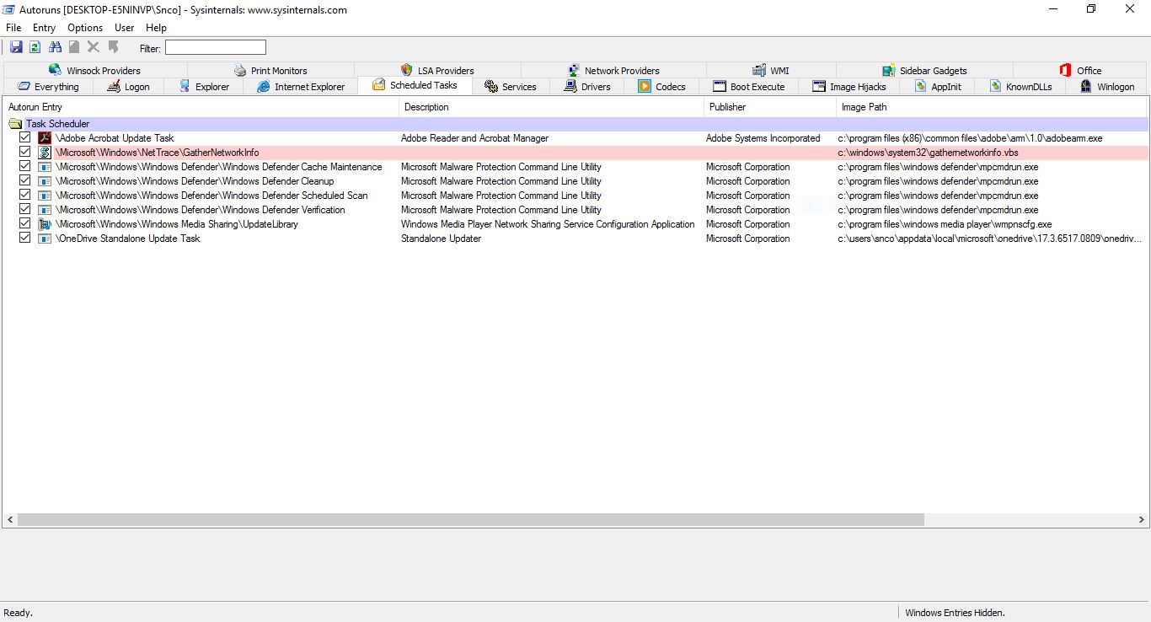Click the Services gears icon
The width and height of the screenshot is (1151, 622).
[491, 86]
